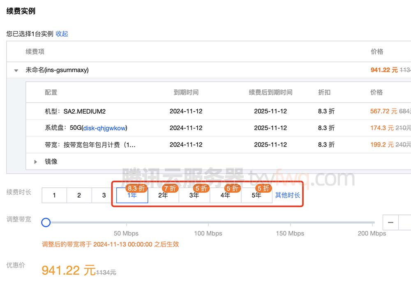The image size is (411, 282).
Task: Decrease bandwidth with the minus button
Action: click(x=390, y=222)
